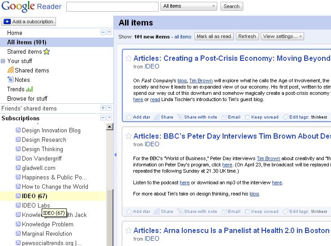
Task: Open Browse for stuff
Action: pos(27,98)
